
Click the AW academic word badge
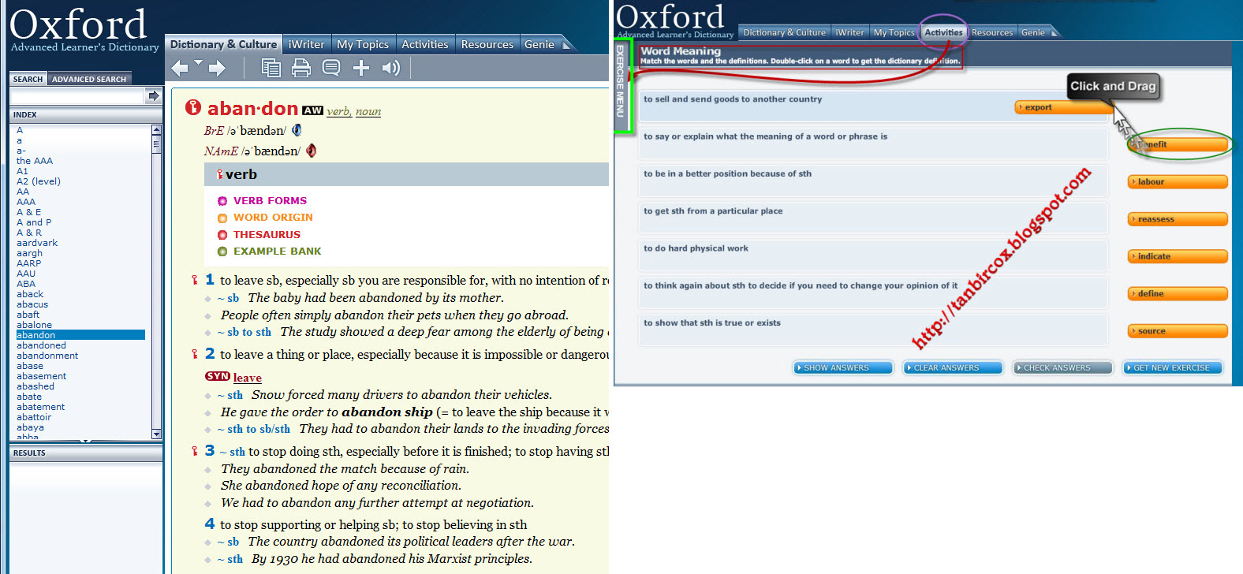coord(312,110)
